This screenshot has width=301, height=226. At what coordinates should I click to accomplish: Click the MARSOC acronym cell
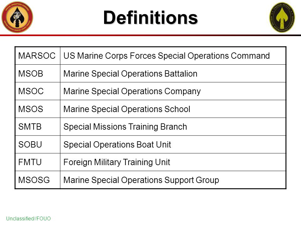click(x=38, y=56)
